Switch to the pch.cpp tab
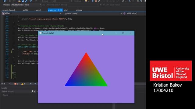Image resolution: width=195 pixels, height=109 pixels. point(79,10)
